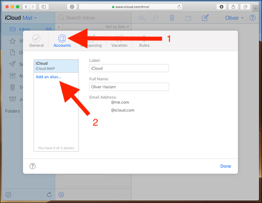The image size is (262, 203).
Task: Click the compose new message icon
Action: click(x=205, y=18)
